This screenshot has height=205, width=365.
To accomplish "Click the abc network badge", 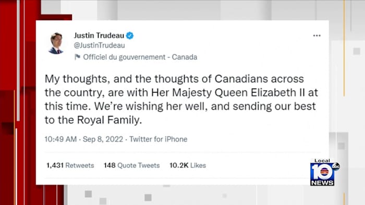I will point(336,166).
